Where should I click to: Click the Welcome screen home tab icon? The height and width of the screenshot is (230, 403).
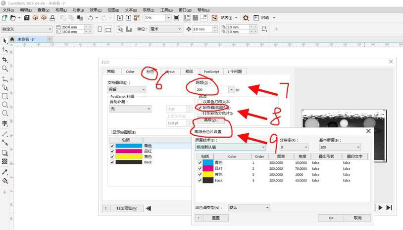tap(12, 39)
